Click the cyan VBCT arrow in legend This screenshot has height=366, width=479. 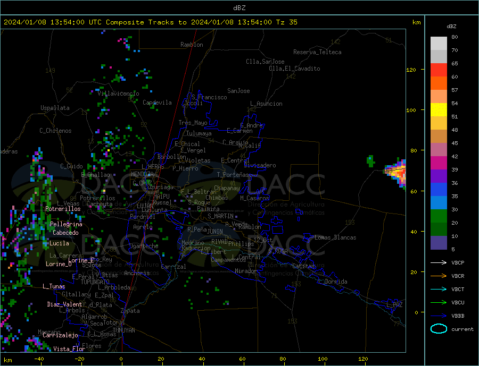pyautogui.click(x=440, y=289)
